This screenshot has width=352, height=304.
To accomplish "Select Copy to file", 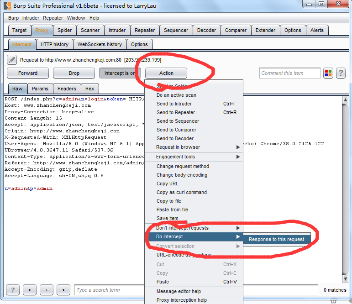I will [x=194, y=201].
